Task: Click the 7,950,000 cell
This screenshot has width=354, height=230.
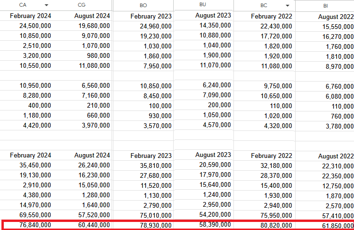Action: pos(158,66)
